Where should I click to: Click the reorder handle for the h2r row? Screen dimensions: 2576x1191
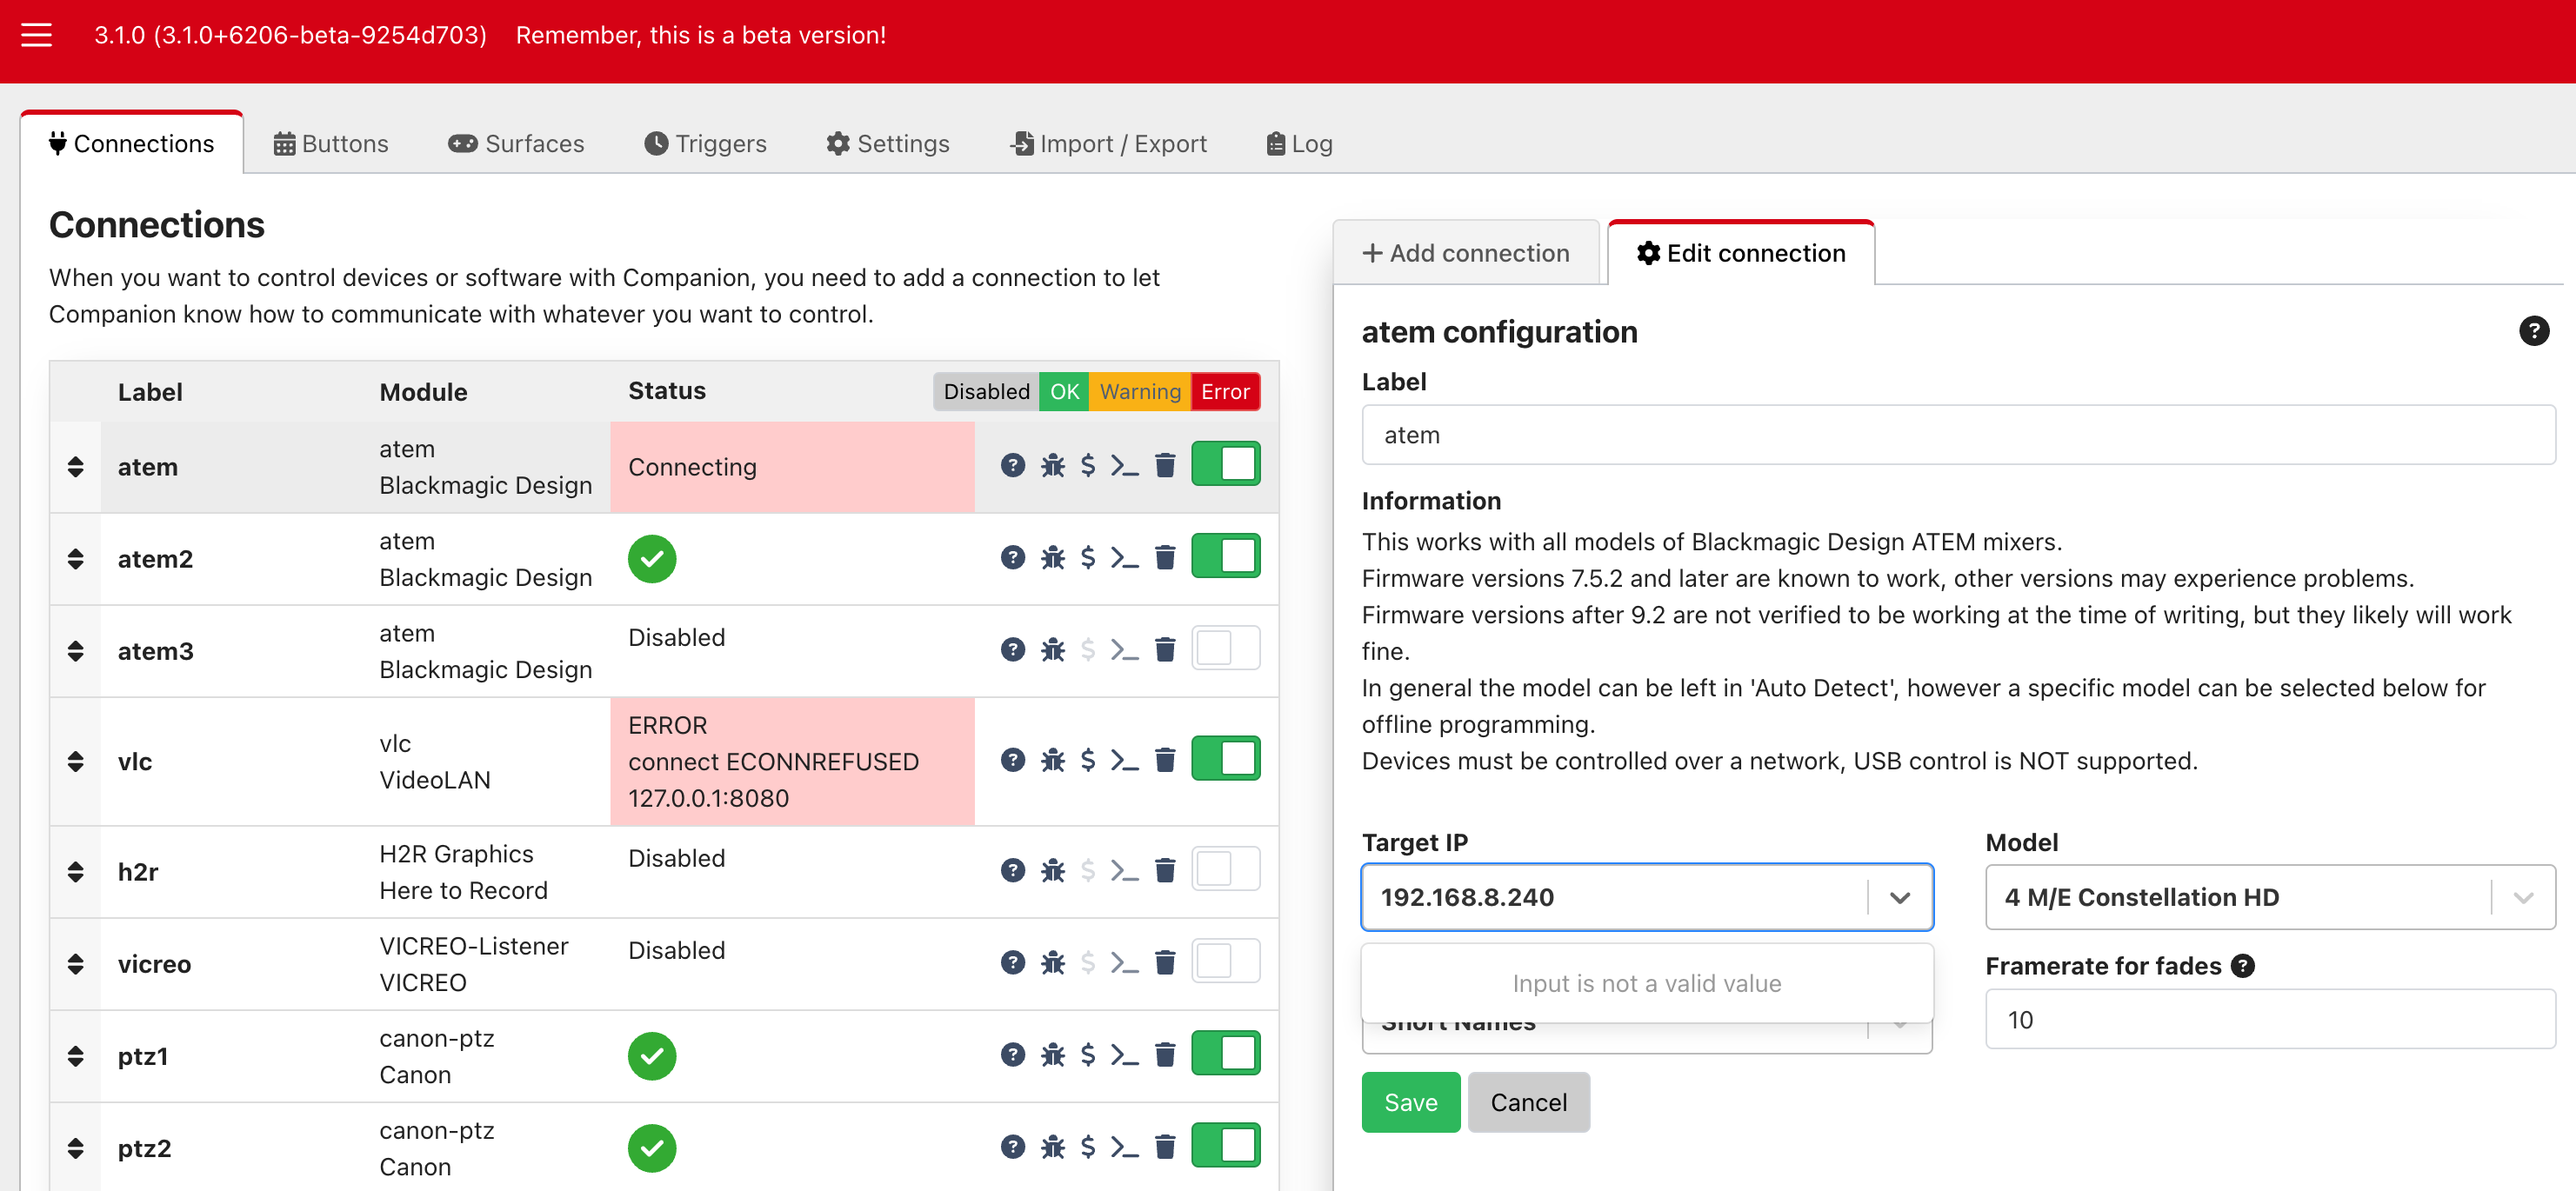(x=75, y=871)
